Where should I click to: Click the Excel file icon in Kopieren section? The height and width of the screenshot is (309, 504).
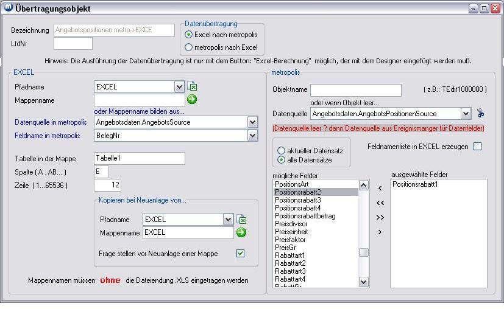(241, 219)
